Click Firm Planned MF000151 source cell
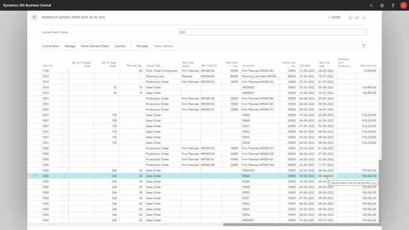Viewport: 409px width, 230px height. pyautogui.click(x=258, y=109)
